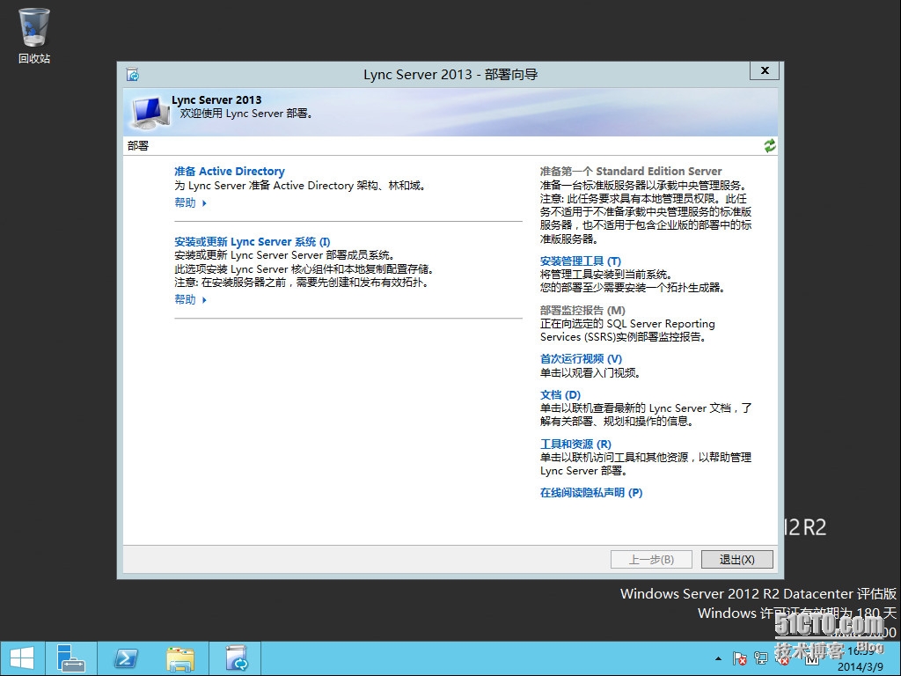This screenshot has width=901, height=676.
Task: Open Tools and Resources (R) link
Action: tap(575, 445)
